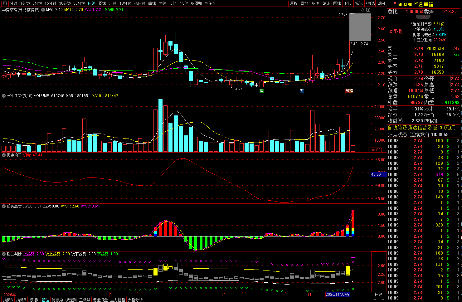Select the 10分钟 period tab
462x302 pixels.
(x=125, y=3)
